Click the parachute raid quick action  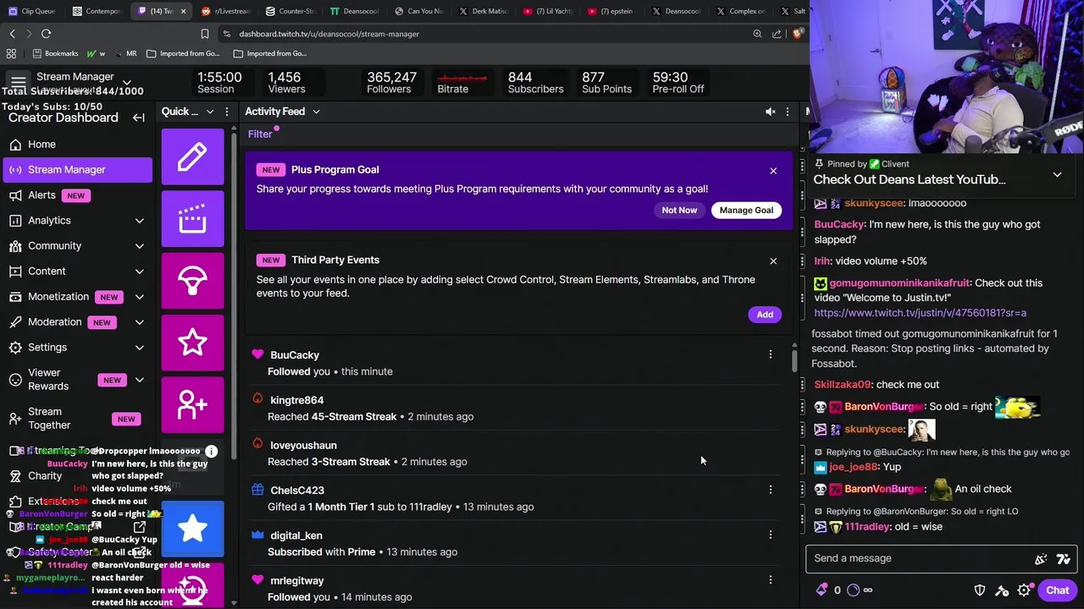click(192, 281)
